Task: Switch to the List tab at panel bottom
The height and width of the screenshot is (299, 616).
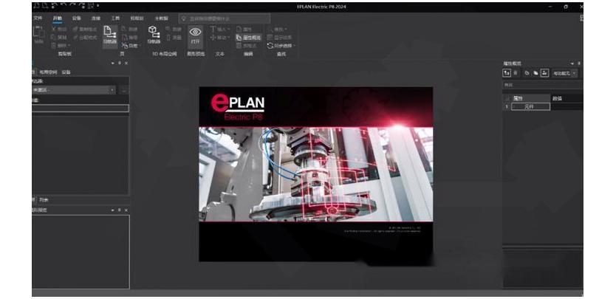Action: pos(44,199)
